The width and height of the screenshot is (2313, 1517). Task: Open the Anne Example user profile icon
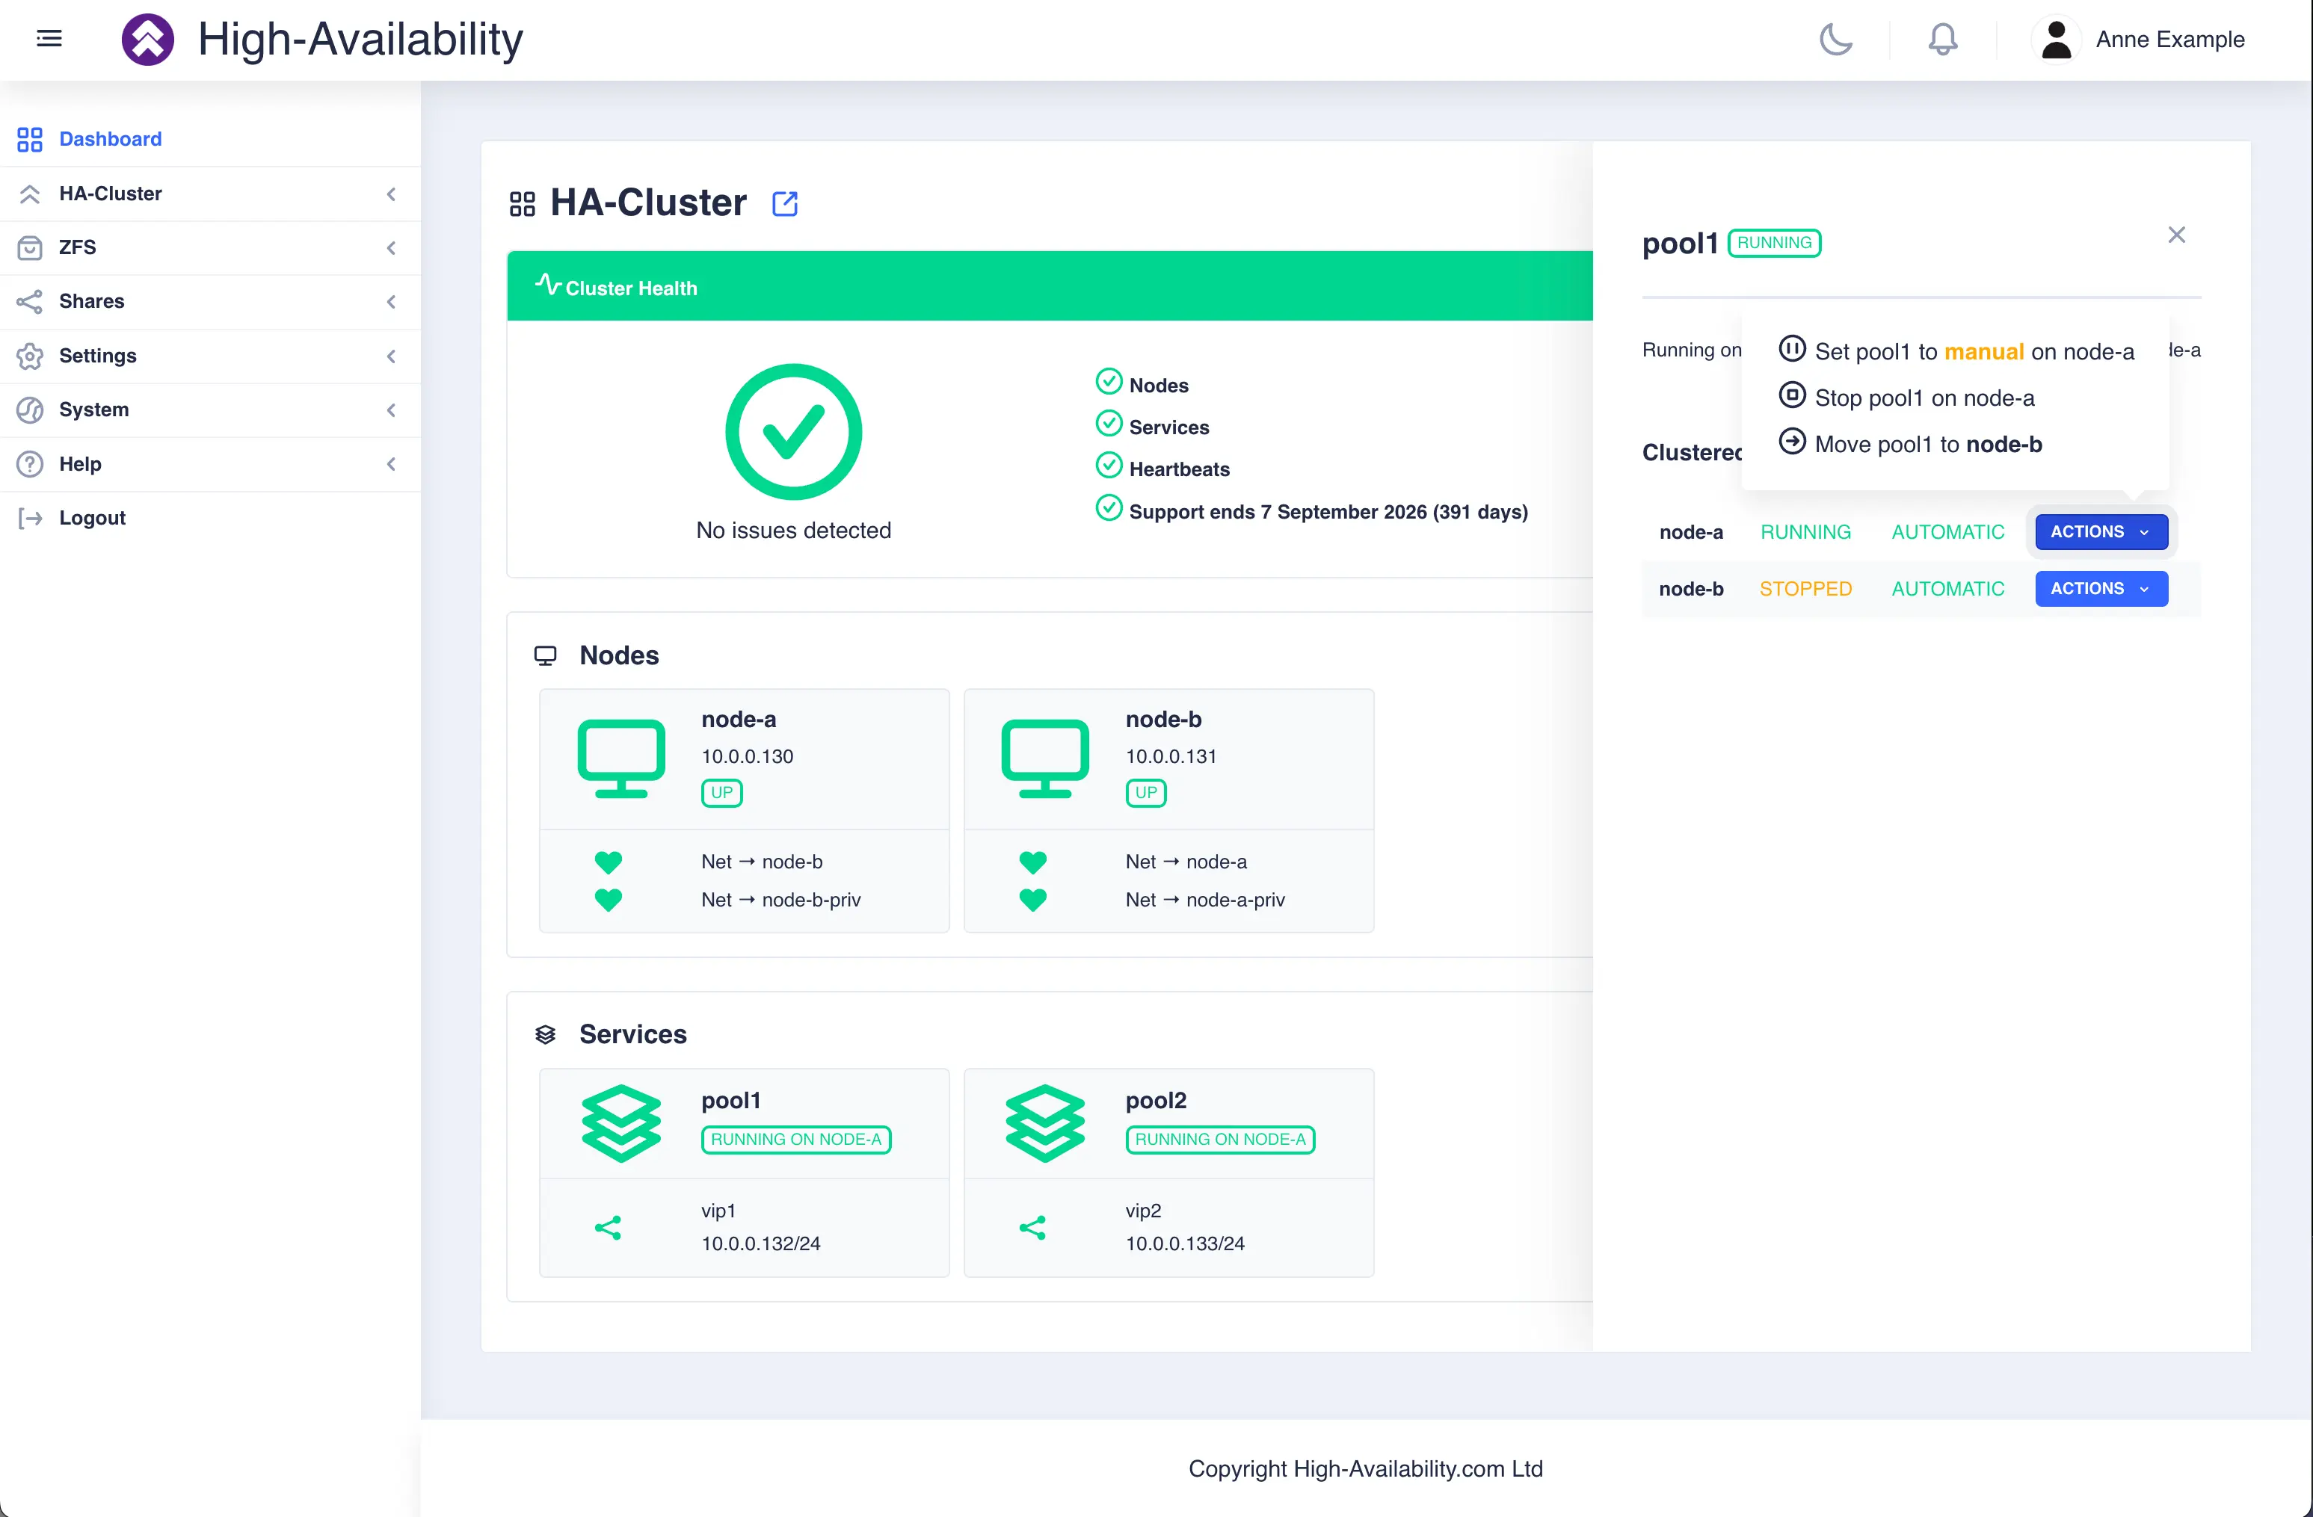pos(2057,39)
